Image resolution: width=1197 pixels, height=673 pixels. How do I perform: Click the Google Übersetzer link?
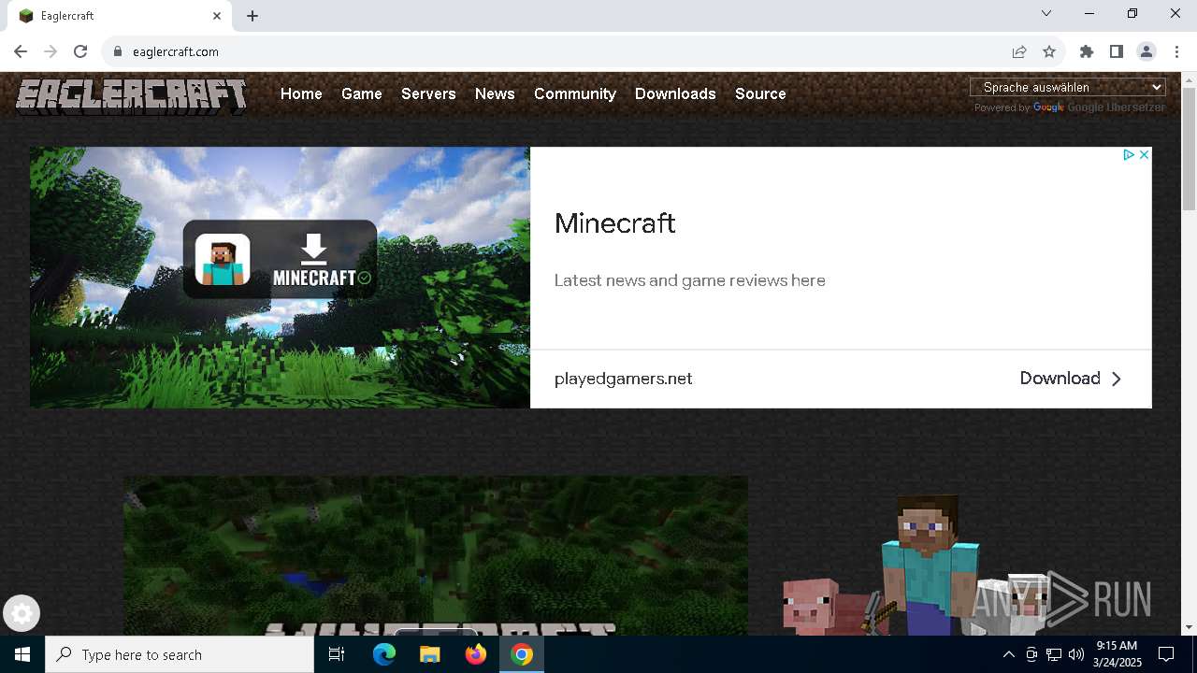[1099, 107]
